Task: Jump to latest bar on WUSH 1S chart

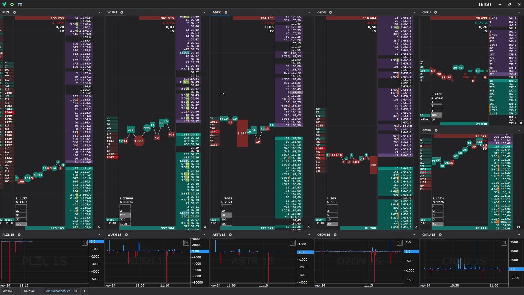Action: [x=186, y=243]
